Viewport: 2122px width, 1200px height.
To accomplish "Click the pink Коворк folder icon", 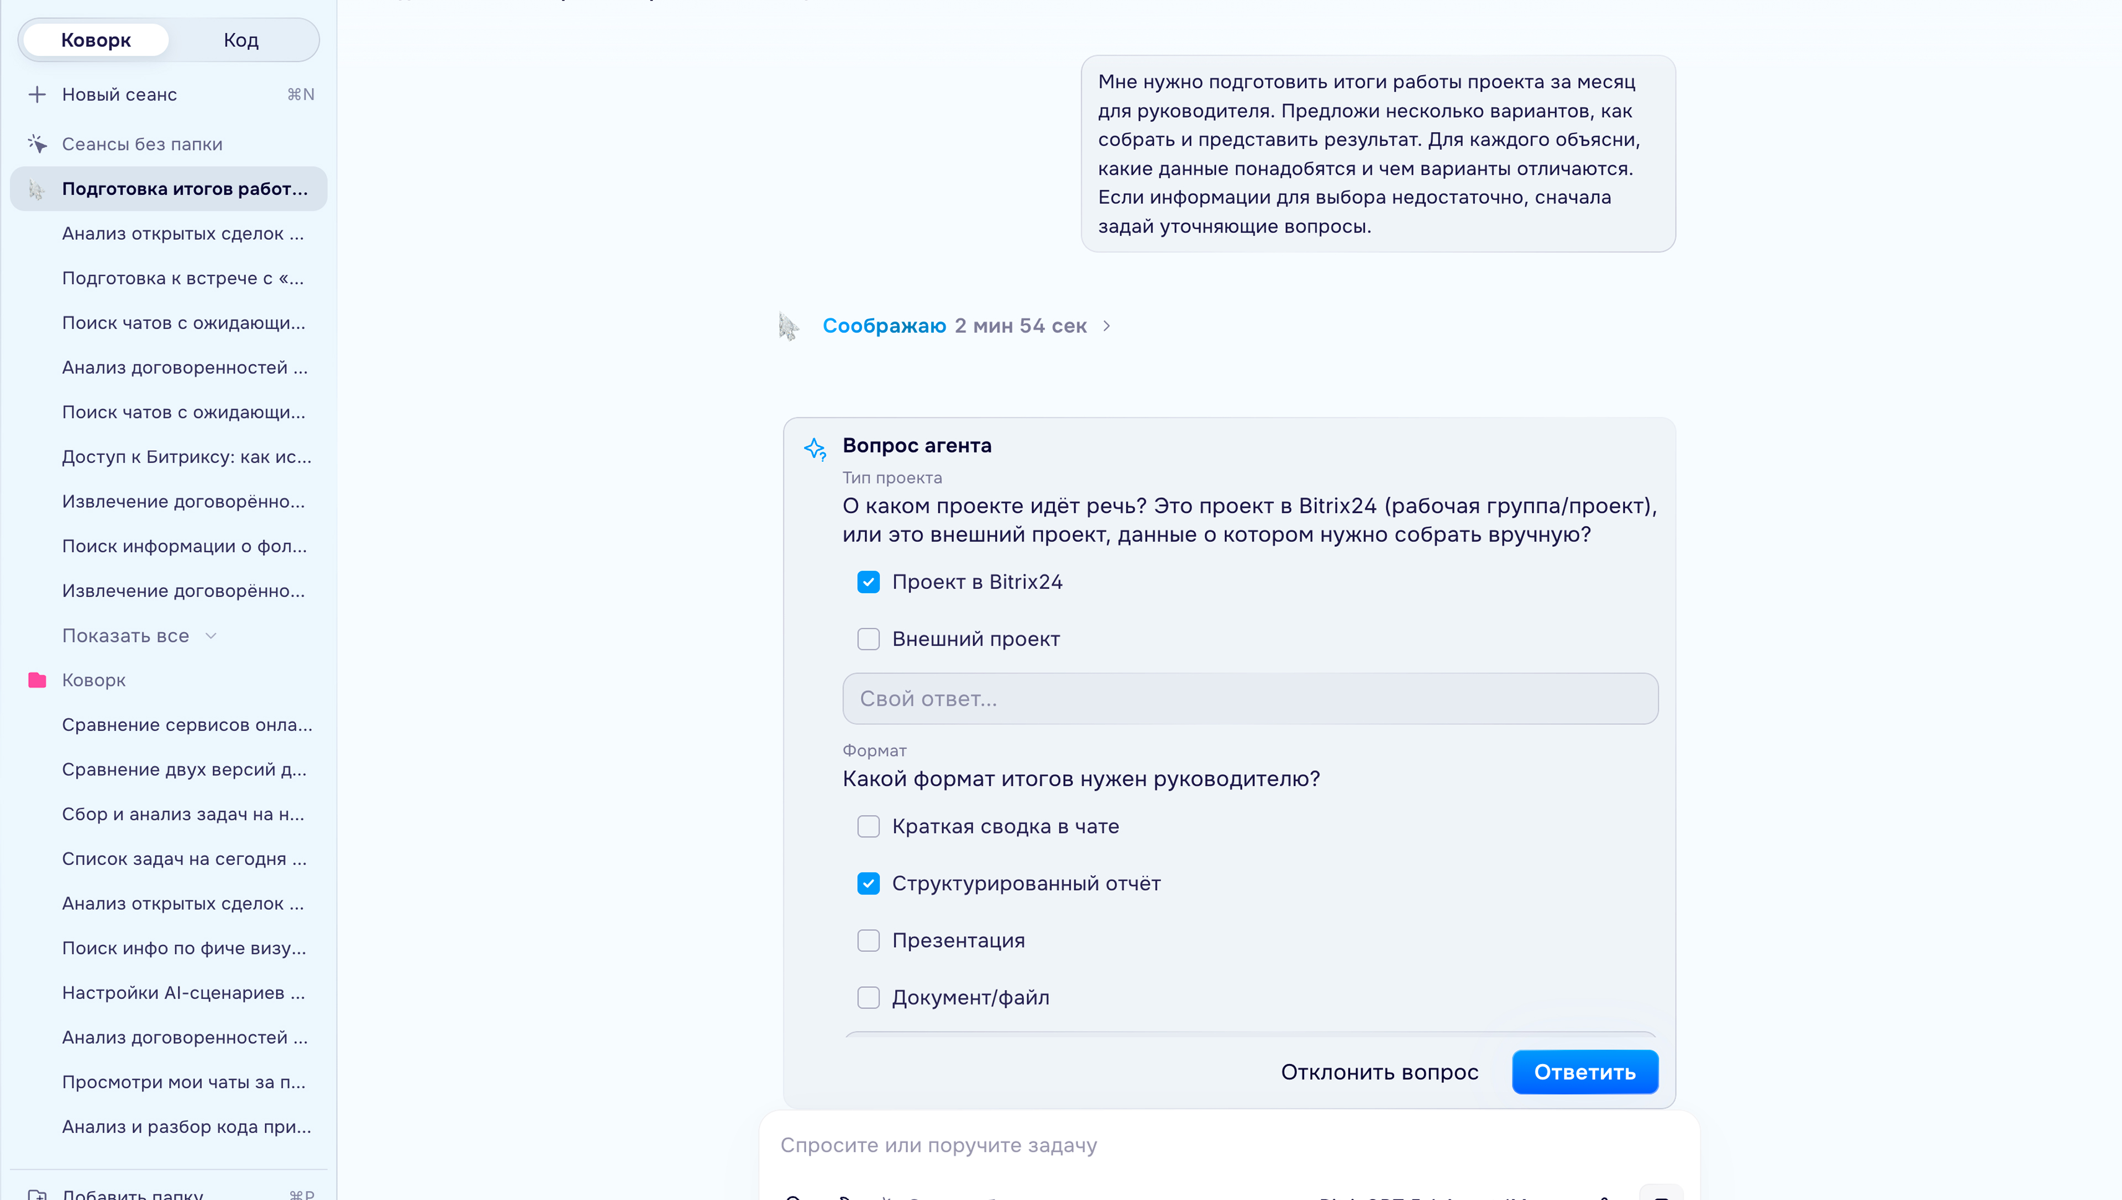I will [x=37, y=680].
